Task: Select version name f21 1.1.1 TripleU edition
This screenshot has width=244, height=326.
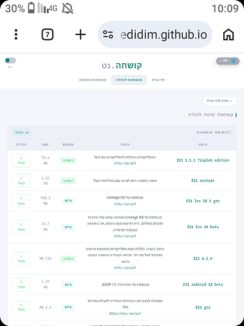Action: pyautogui.click(x=203, y=160)
